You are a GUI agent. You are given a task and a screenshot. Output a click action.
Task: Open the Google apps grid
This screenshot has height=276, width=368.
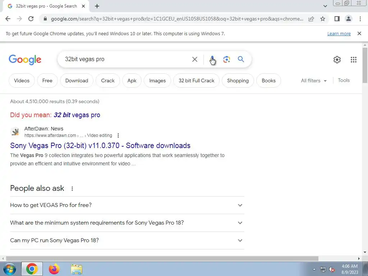(x=354, y=60)
